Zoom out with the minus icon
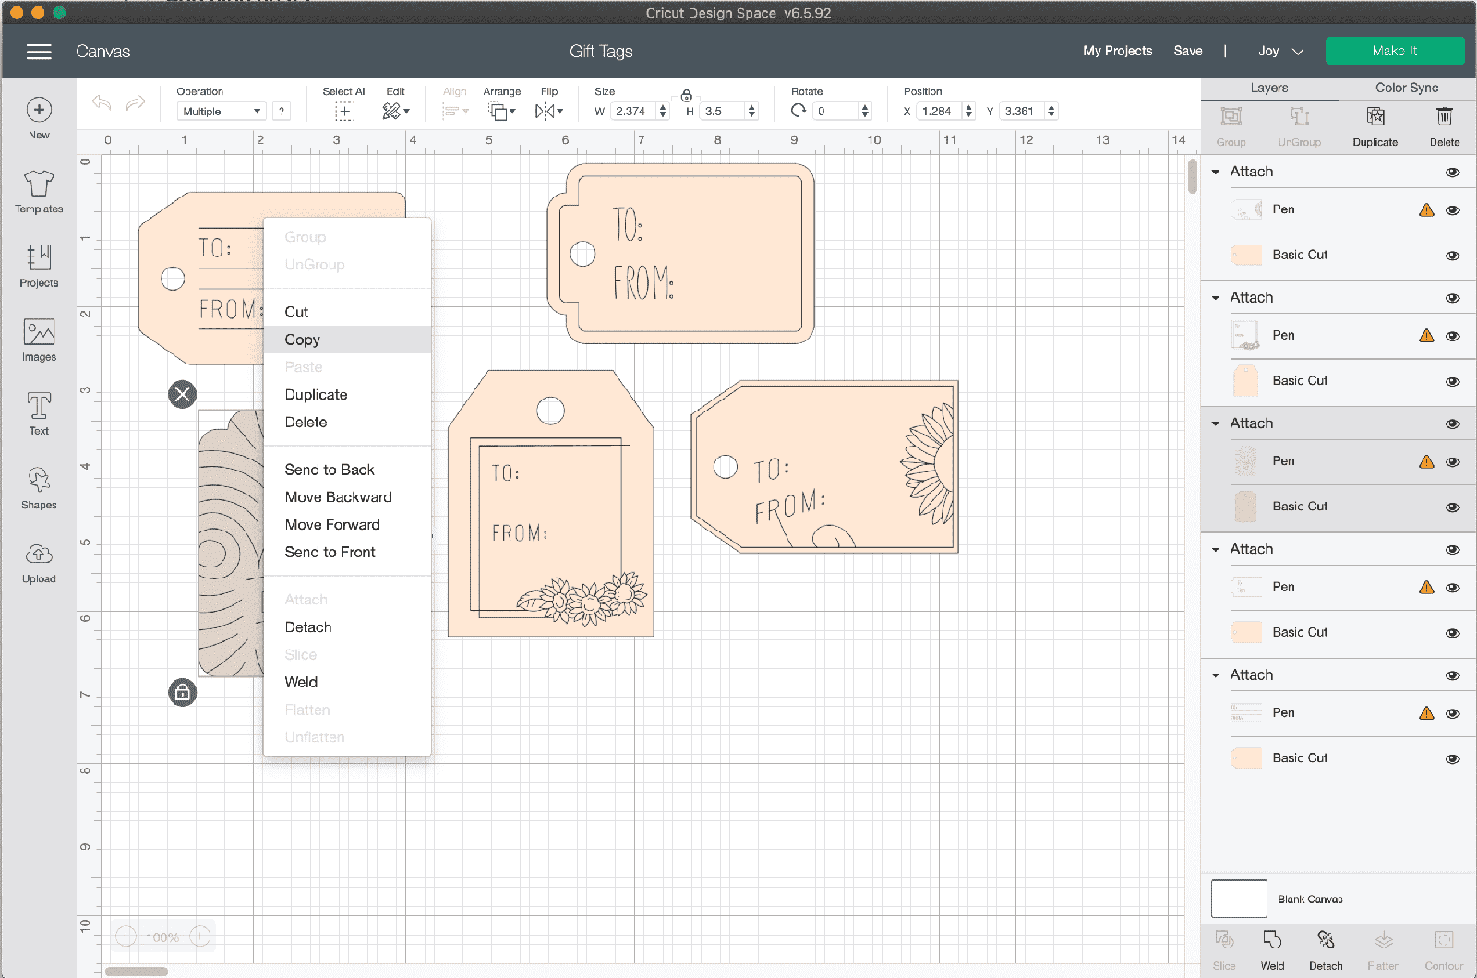This screenshot has height=978, width=1477. coord(126,936)
